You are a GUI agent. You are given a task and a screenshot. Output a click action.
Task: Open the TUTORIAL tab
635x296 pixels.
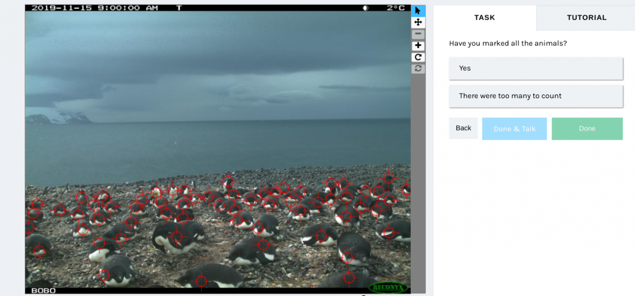[x=586, y=18]
